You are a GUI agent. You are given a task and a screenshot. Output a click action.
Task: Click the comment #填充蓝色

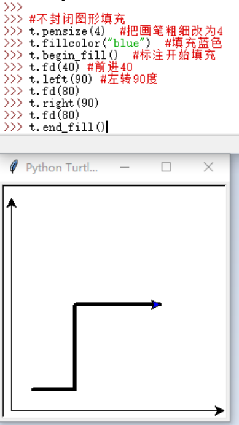194,44
